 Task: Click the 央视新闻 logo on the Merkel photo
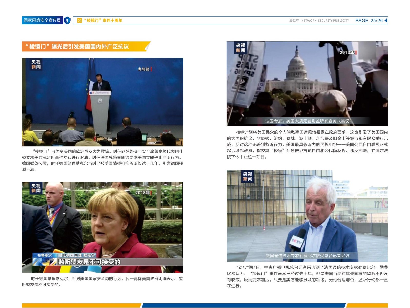[x=36, y=188]
